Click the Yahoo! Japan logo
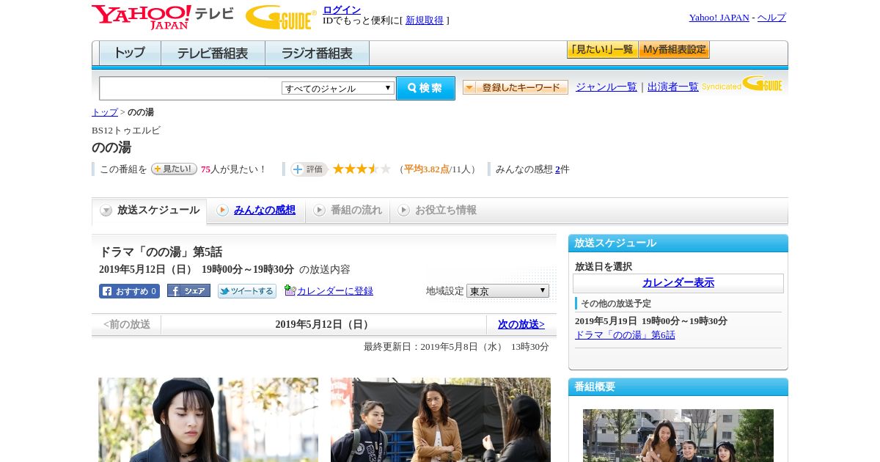Image resolution: width=880 pixels, height=462 pixels. point(141,17)
